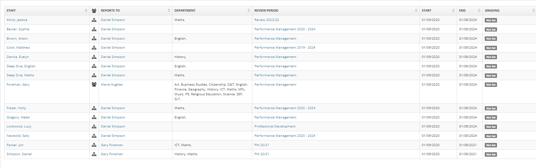Viewport: 536px width, 168px height.
Task: Click group icon in Gary Foreman row
Action: pyautogui.click(x=94, y=85)
